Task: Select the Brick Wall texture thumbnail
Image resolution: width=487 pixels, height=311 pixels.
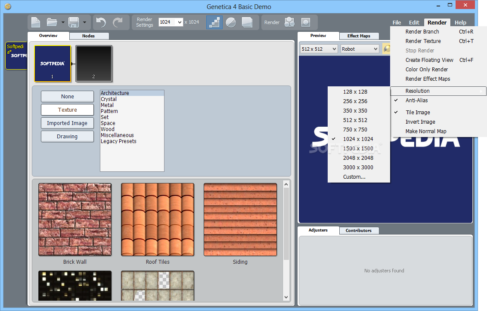Action: pos(75,220)
